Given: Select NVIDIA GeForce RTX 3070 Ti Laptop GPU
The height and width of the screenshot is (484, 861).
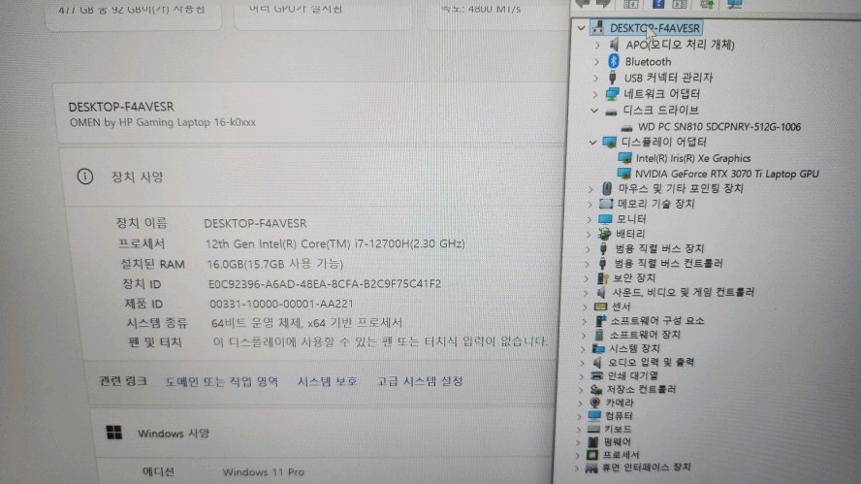Looking at the screenshot, I should click(x=726, y=174).
